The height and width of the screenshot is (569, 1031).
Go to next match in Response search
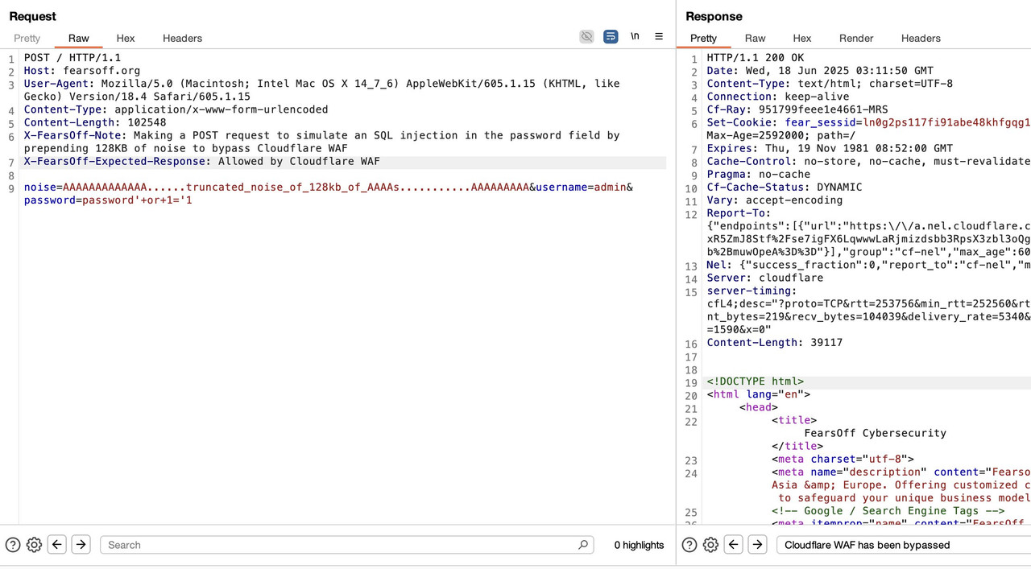(x=758, y=545)
